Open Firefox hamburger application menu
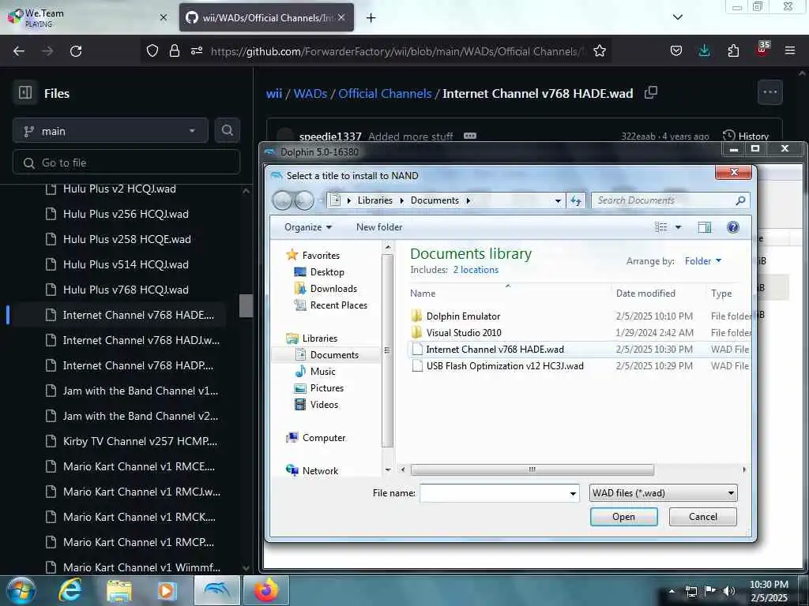This screenshot has width=809, height=606. click(789, 50)
